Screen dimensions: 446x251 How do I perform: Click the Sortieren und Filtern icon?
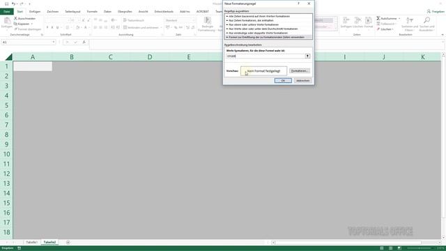click(x=410, y=20)
